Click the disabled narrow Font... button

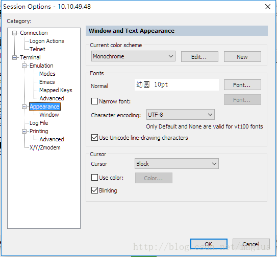coord(242,100)
